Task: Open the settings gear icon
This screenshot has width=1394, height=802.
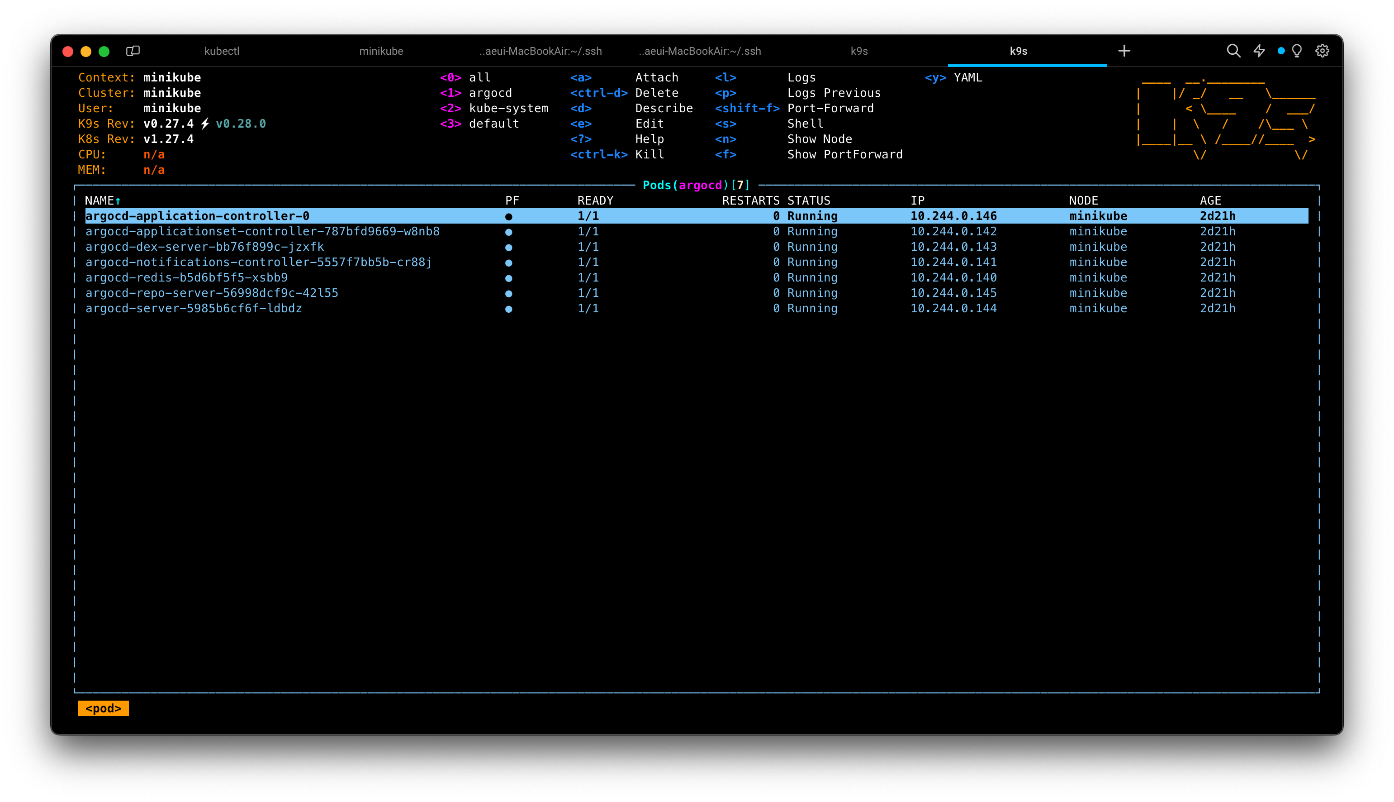Action: tap(1322, 51)
